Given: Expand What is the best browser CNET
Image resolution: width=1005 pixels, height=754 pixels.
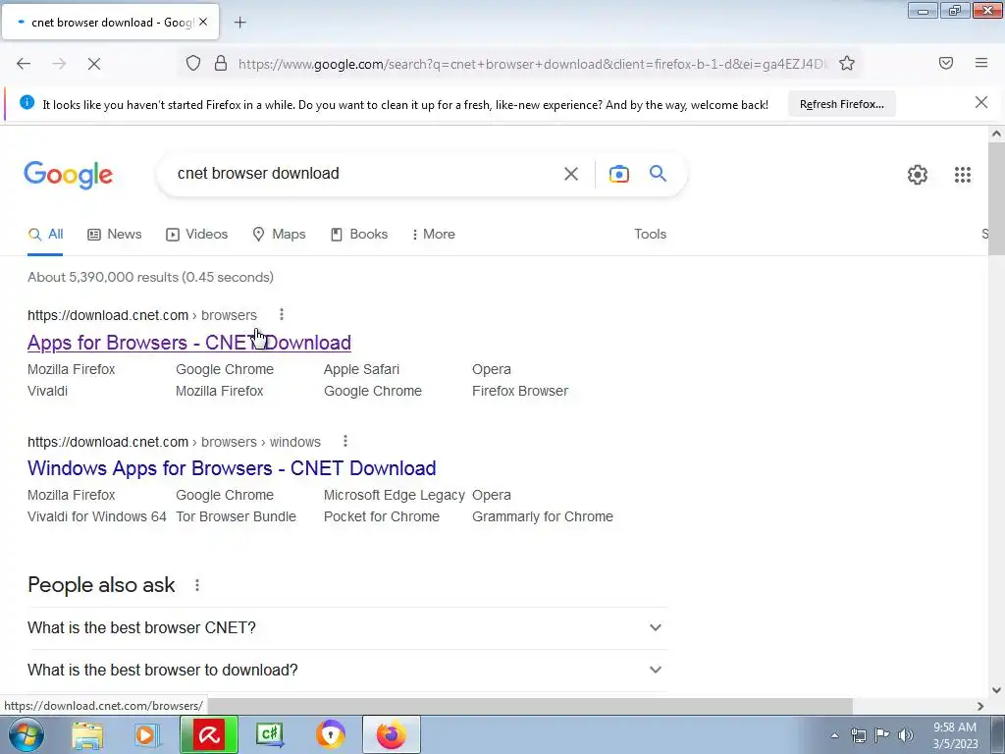Looking at the screenshot, I should (346, 627).
